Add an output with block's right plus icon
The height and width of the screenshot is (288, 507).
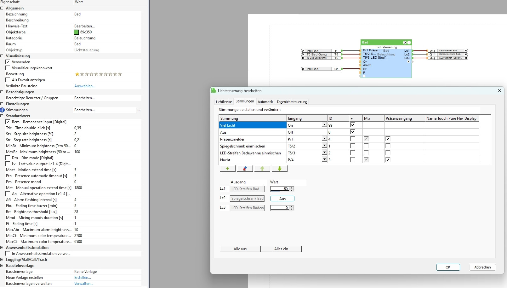tap(408, 62)
